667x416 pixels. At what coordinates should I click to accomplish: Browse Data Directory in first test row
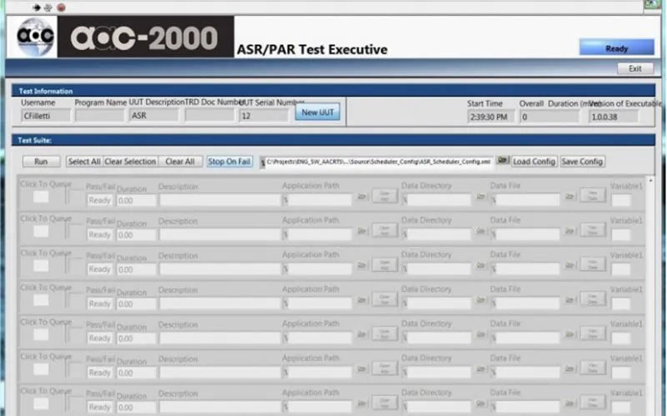pos(481,196)
